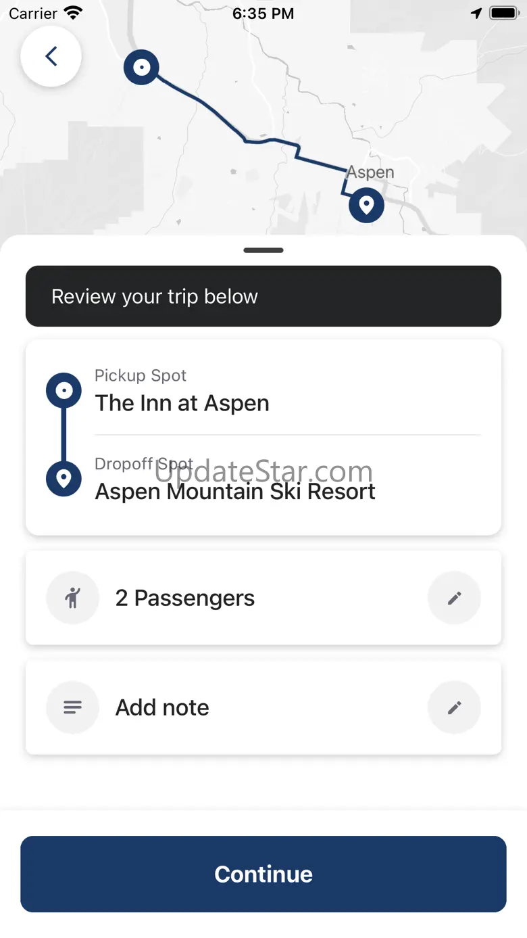Tap the passenger figure icon

click(x=72, y=598)
